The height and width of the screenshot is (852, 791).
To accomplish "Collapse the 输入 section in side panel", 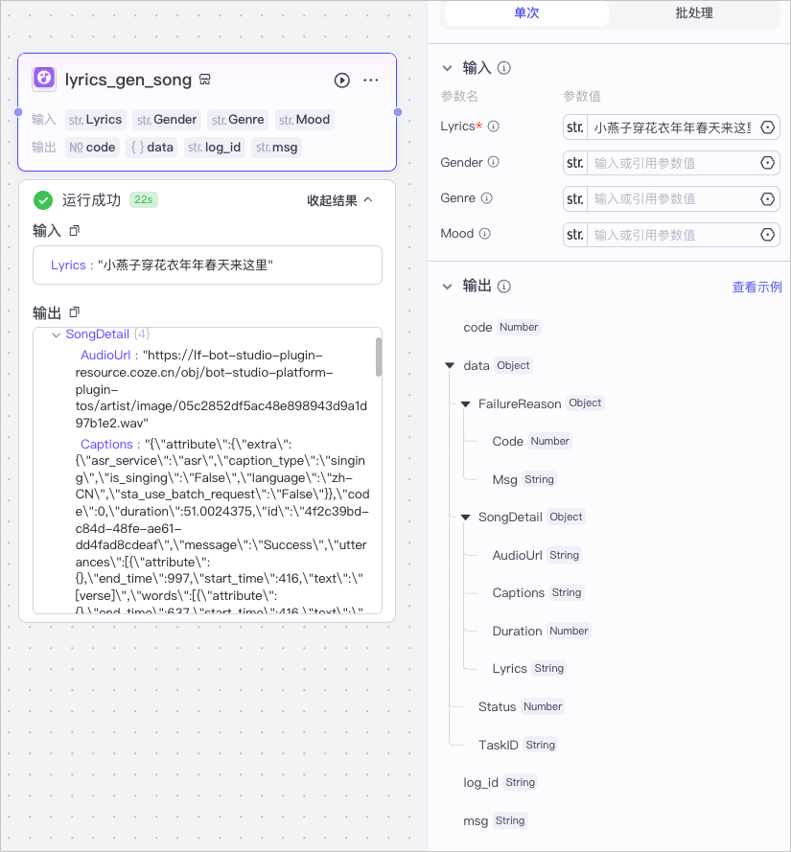I will point(447,68).
